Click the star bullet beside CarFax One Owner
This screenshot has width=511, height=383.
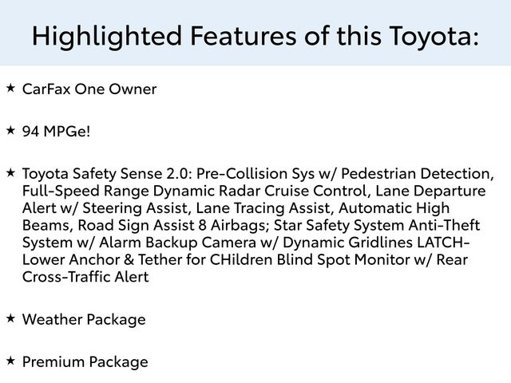click(x=11, y=89)
